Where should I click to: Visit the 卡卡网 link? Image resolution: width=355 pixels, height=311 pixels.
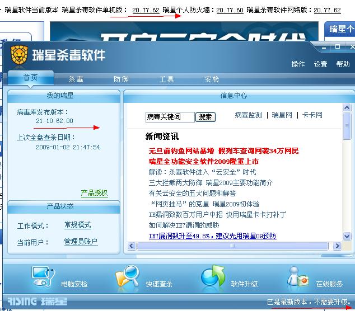[312, 115]
